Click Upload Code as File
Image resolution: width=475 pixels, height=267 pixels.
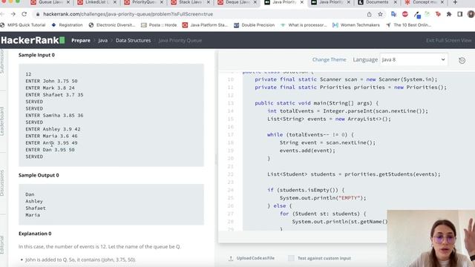(x=255, y=258)
